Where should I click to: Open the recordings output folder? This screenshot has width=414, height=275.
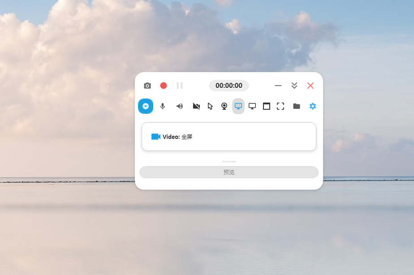pyautogui.click(x=297, y=106)
